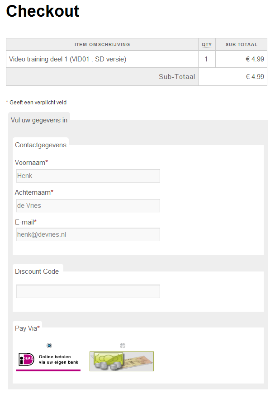Screen dimensions: 275x393
Task: Click the Video training deel 1 item
Action: coord(68,59)
